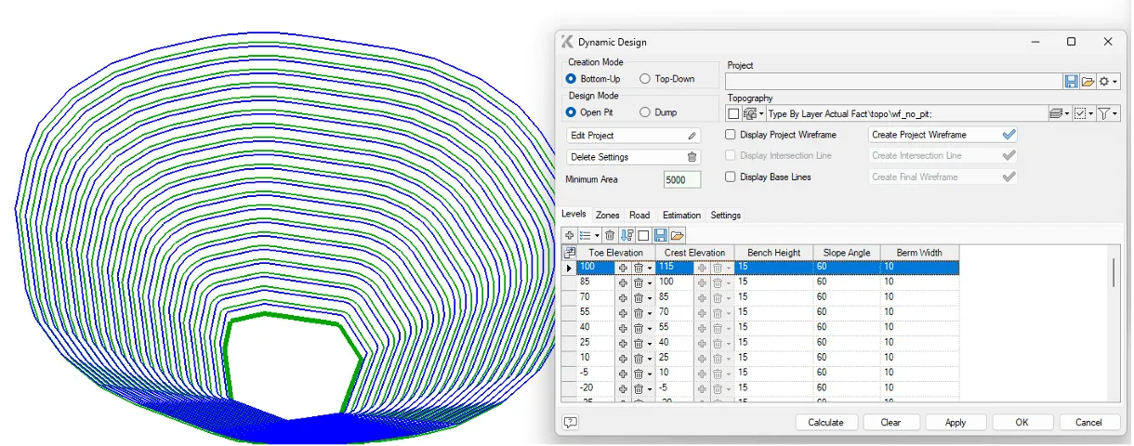Save the project using the floppy icon
Viewport: 1134px width, 446px height.
point(1072,82)
